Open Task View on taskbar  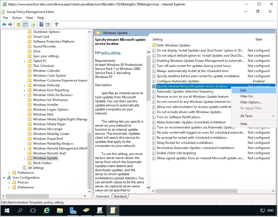[33, 211]
